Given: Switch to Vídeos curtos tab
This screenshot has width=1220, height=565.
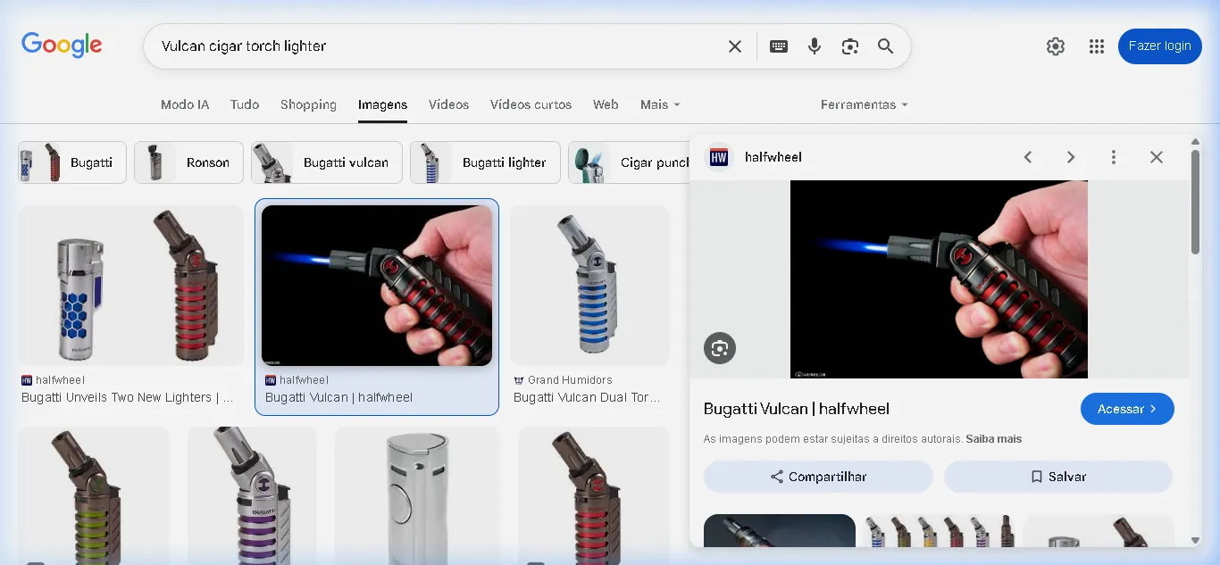Looking at the screenshot, I should (x=531, y=104).
